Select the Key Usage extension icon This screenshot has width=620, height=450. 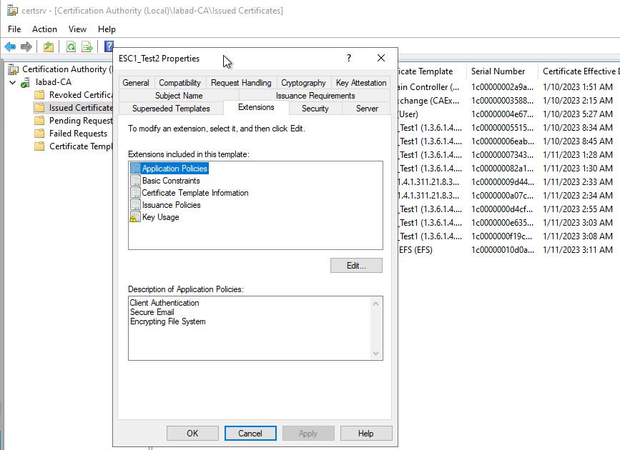(x=135, y=217)
